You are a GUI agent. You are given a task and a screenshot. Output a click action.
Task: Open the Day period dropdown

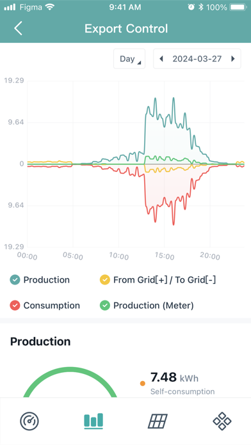click(x=129, y=59)
